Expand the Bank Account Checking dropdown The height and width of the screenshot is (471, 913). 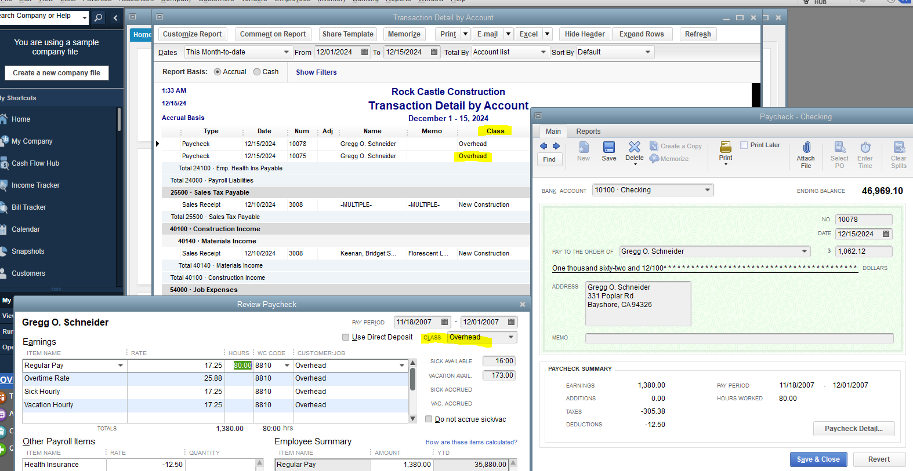(x=707, y=190)
